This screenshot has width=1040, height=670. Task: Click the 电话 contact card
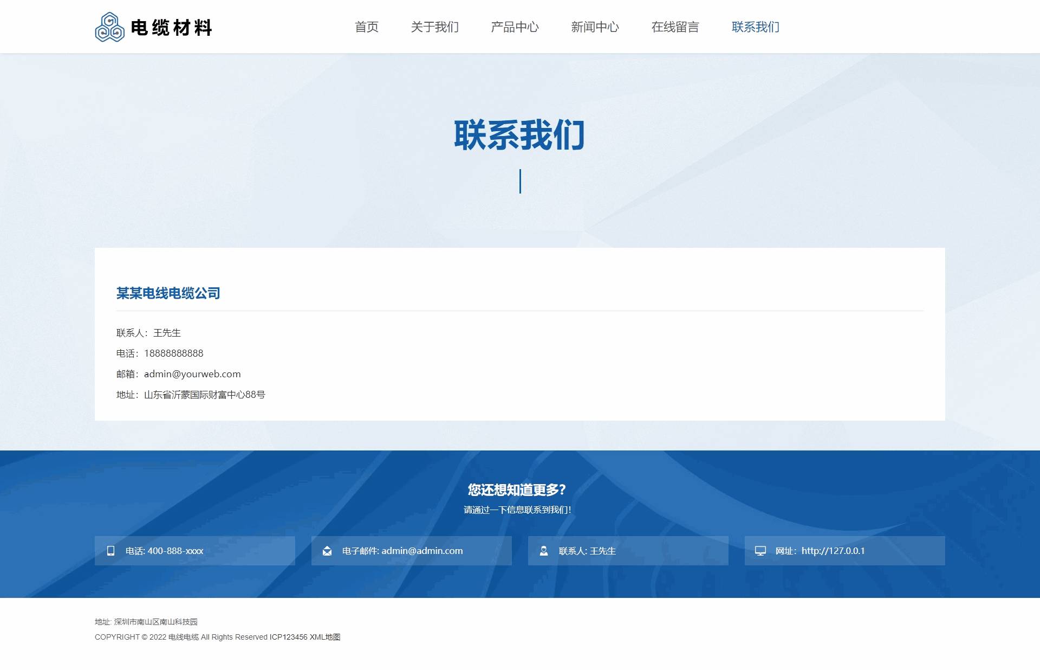click(x=195, y=550)
